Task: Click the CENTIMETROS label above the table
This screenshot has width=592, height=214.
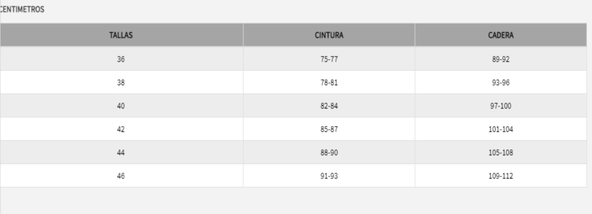Action: pos(22,9)
